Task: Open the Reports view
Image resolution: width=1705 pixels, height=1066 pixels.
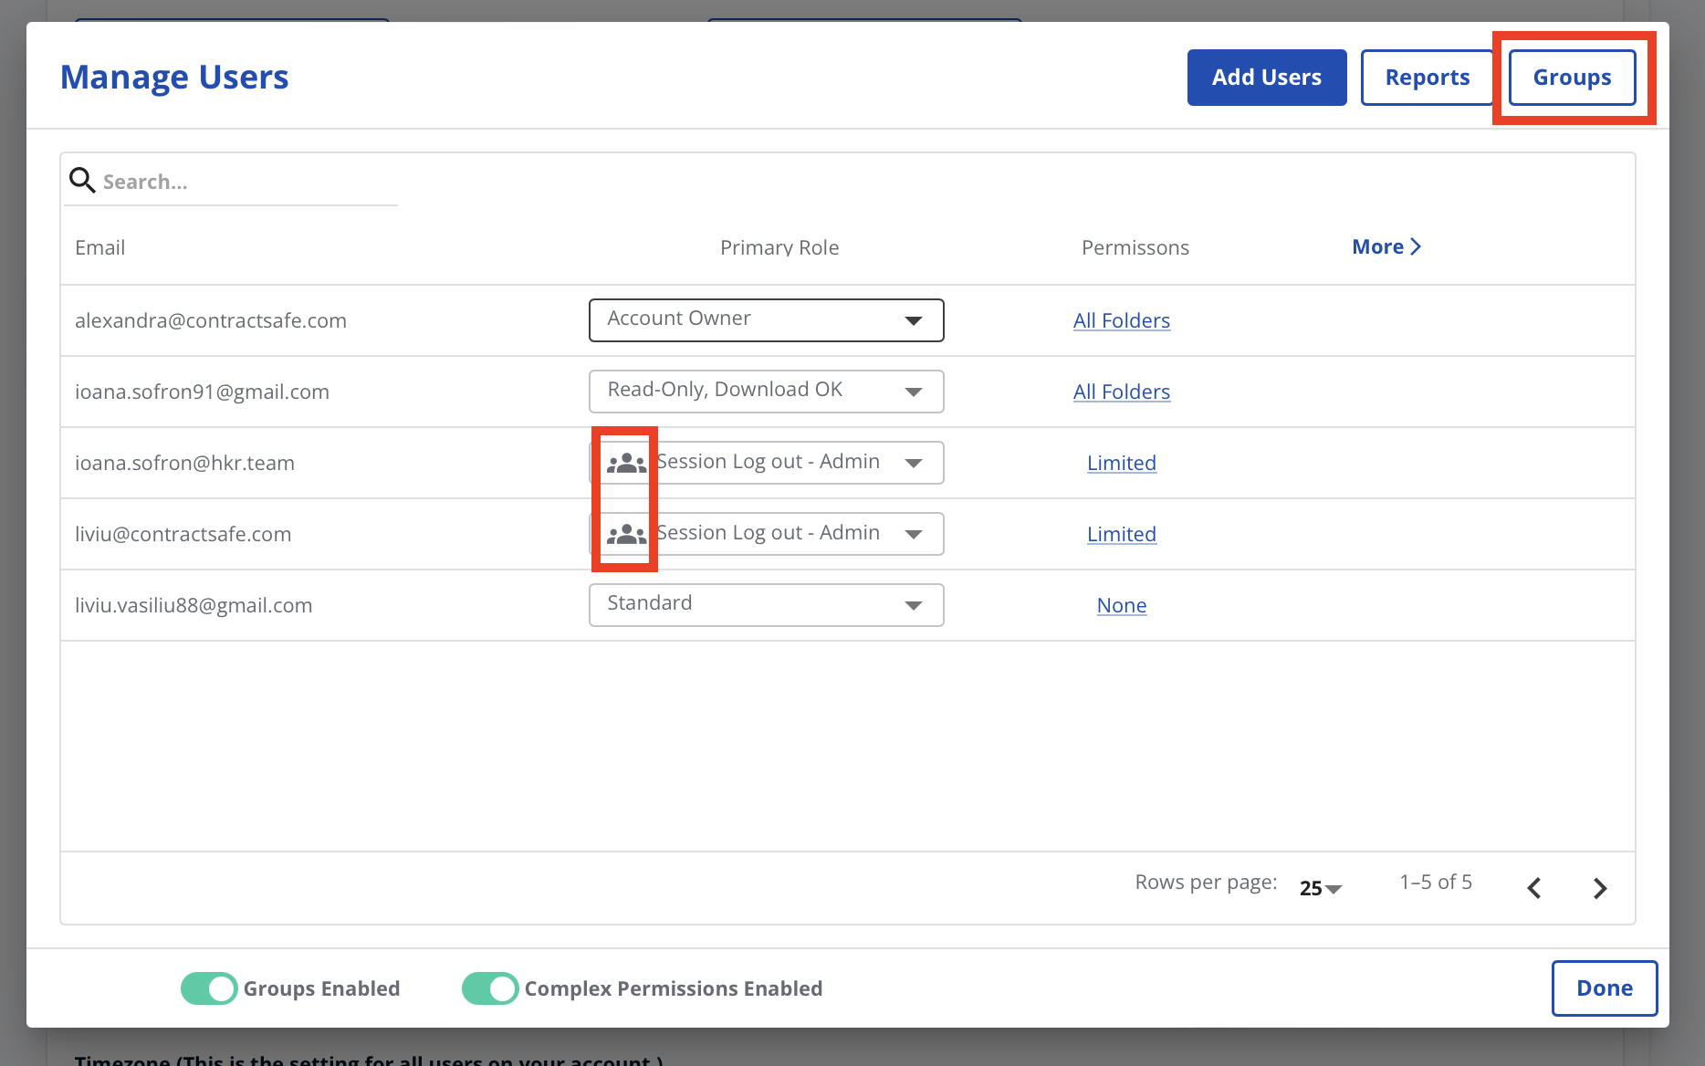Action: 1427,78
